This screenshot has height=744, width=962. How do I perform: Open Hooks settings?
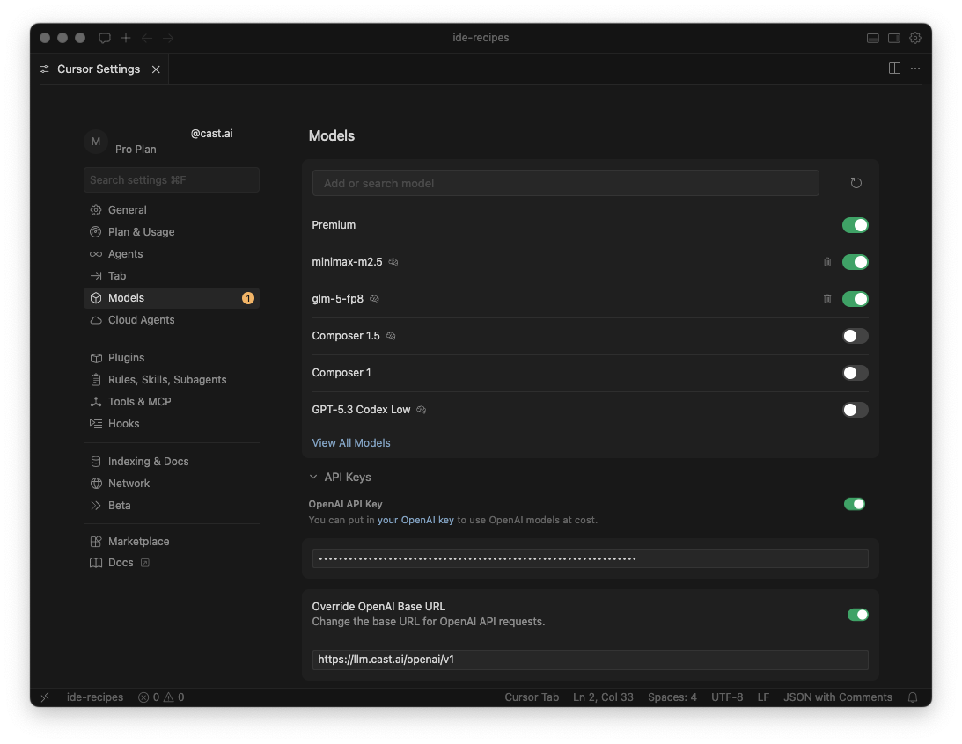[171, 424]
